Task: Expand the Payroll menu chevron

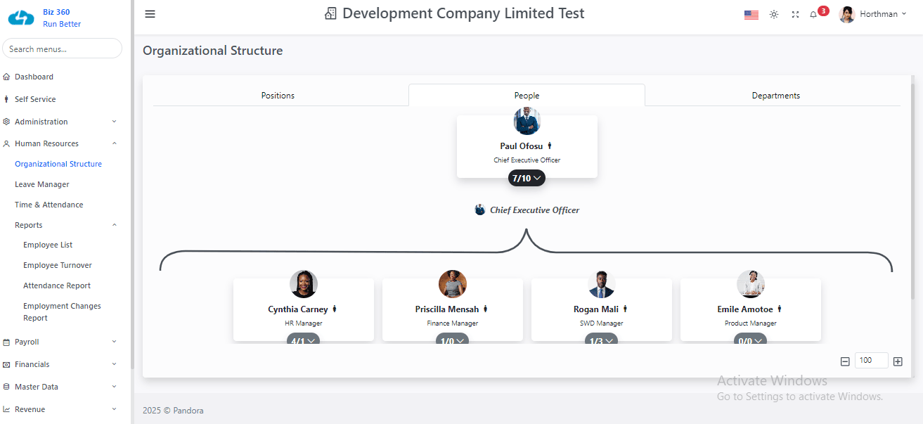Action: click(115, 342)
